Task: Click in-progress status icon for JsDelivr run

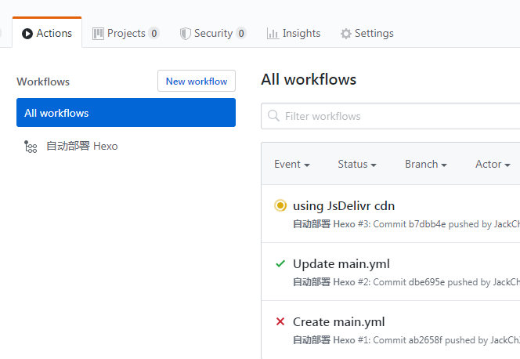Action: pyautogui.click(x=280, y=205)
